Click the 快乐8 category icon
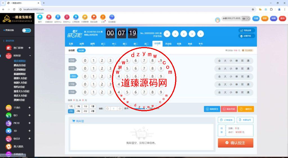Image resolution: width=288 pixels, height=158 pixels. click(x=9, y=139)
